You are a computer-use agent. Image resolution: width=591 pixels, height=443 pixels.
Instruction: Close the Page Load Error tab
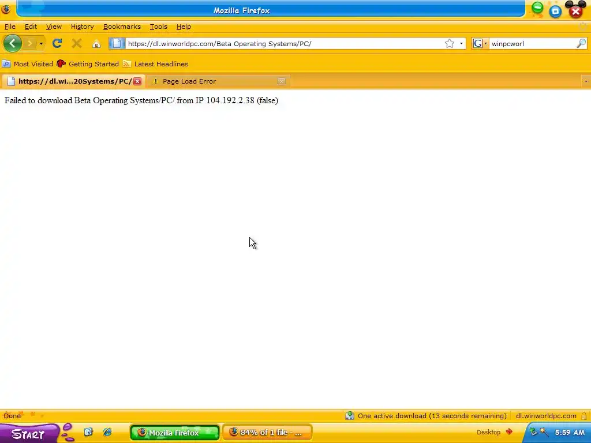tap(282, 81)
